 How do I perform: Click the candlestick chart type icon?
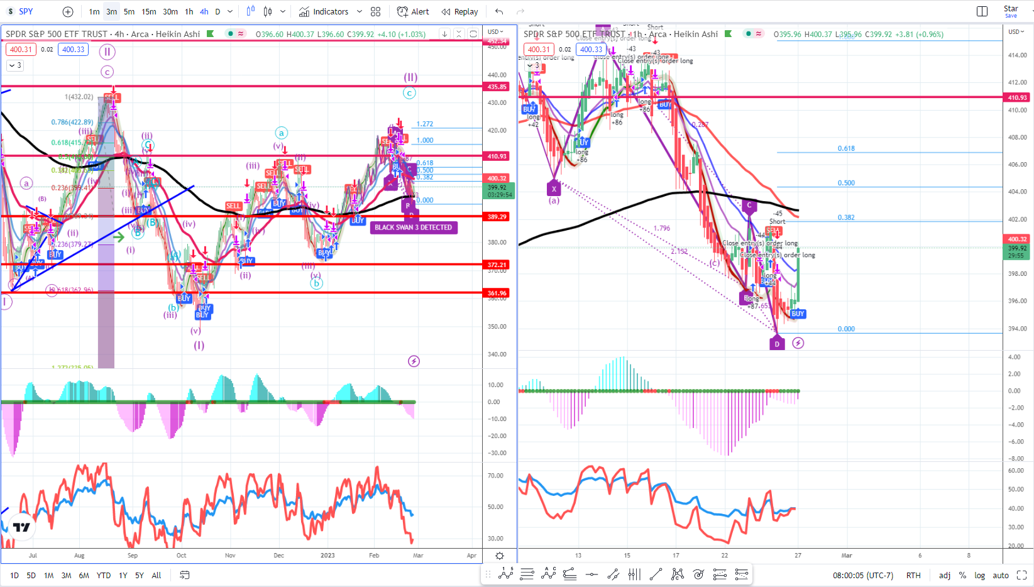[x=268, y=11]
